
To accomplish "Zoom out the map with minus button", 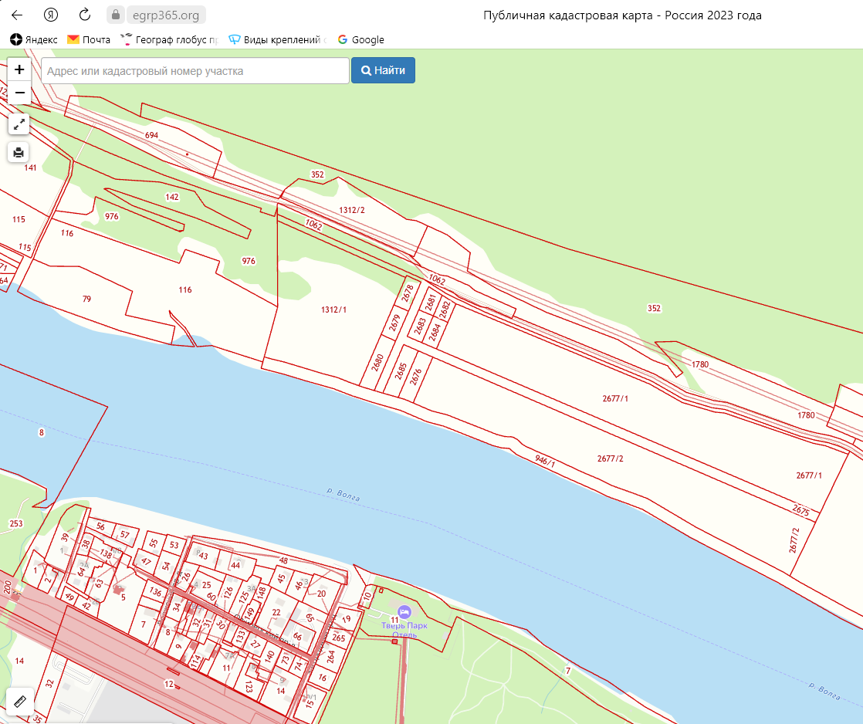I will [19, 93].
